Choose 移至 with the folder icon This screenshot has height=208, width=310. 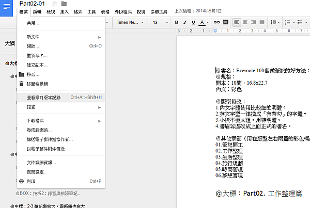(x=61, y=74)
